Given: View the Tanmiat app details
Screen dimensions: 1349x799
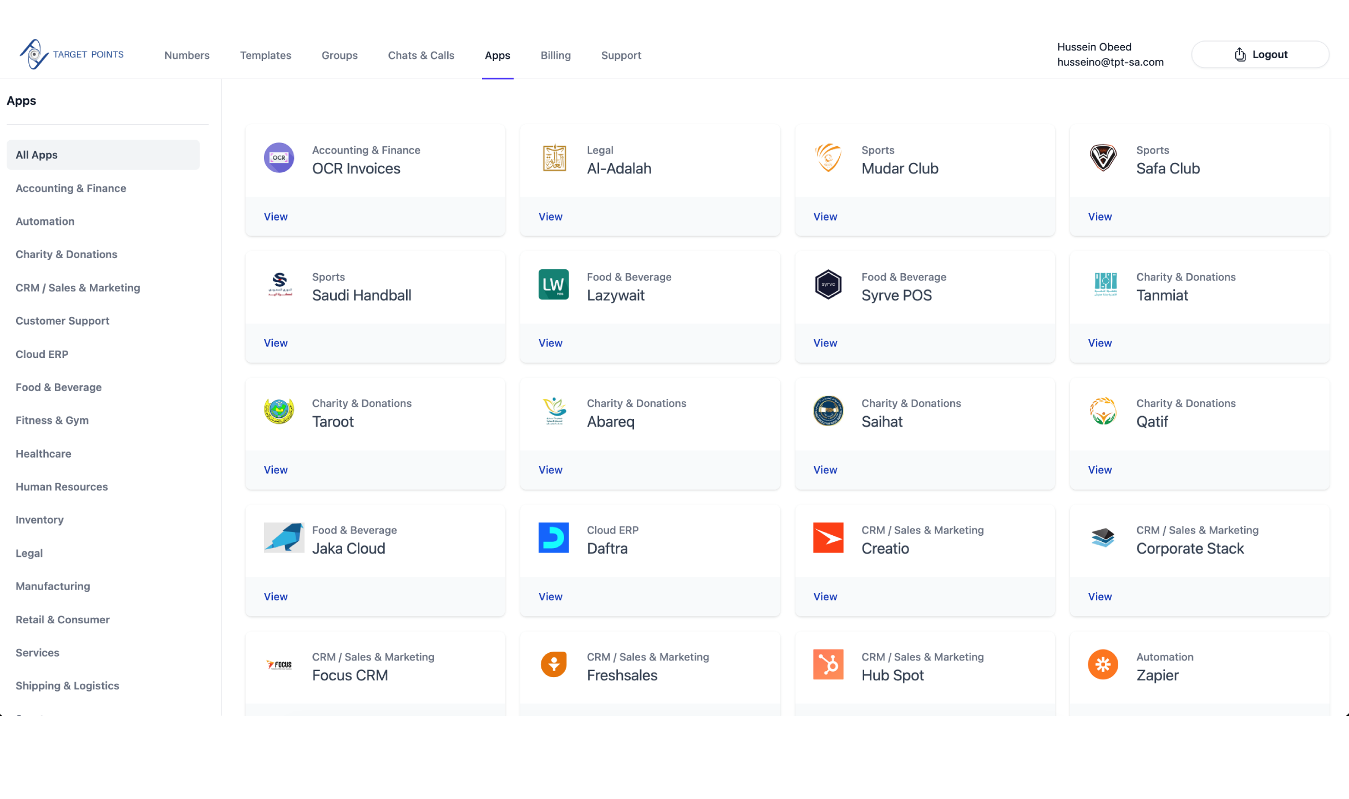Looking at the screenshot, I should 1099,342.
